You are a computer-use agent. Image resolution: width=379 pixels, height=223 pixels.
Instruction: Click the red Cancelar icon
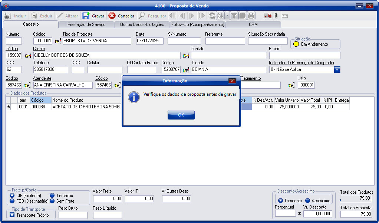(x=112, y=16)
